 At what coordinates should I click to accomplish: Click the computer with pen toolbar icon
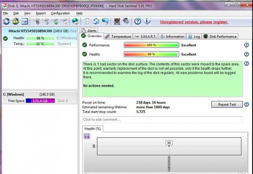[x=117, y=21]
